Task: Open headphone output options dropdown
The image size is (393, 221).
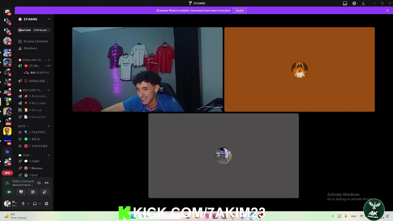Action: (x=40, y=204)
